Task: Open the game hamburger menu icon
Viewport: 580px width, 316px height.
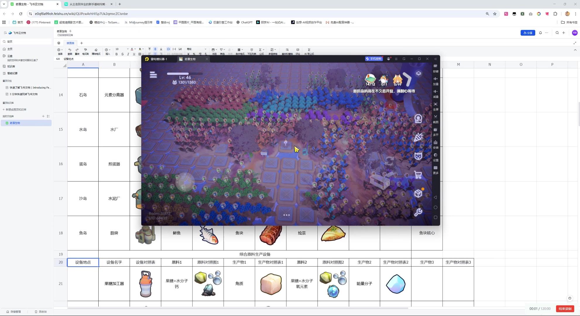Action: point(153,75)
